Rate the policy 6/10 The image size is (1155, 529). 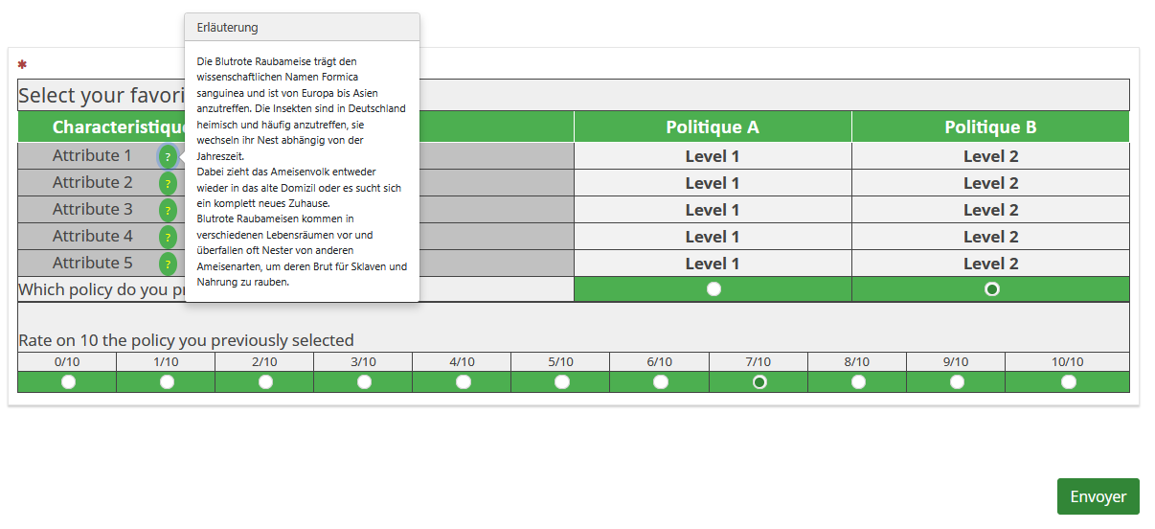660,382
